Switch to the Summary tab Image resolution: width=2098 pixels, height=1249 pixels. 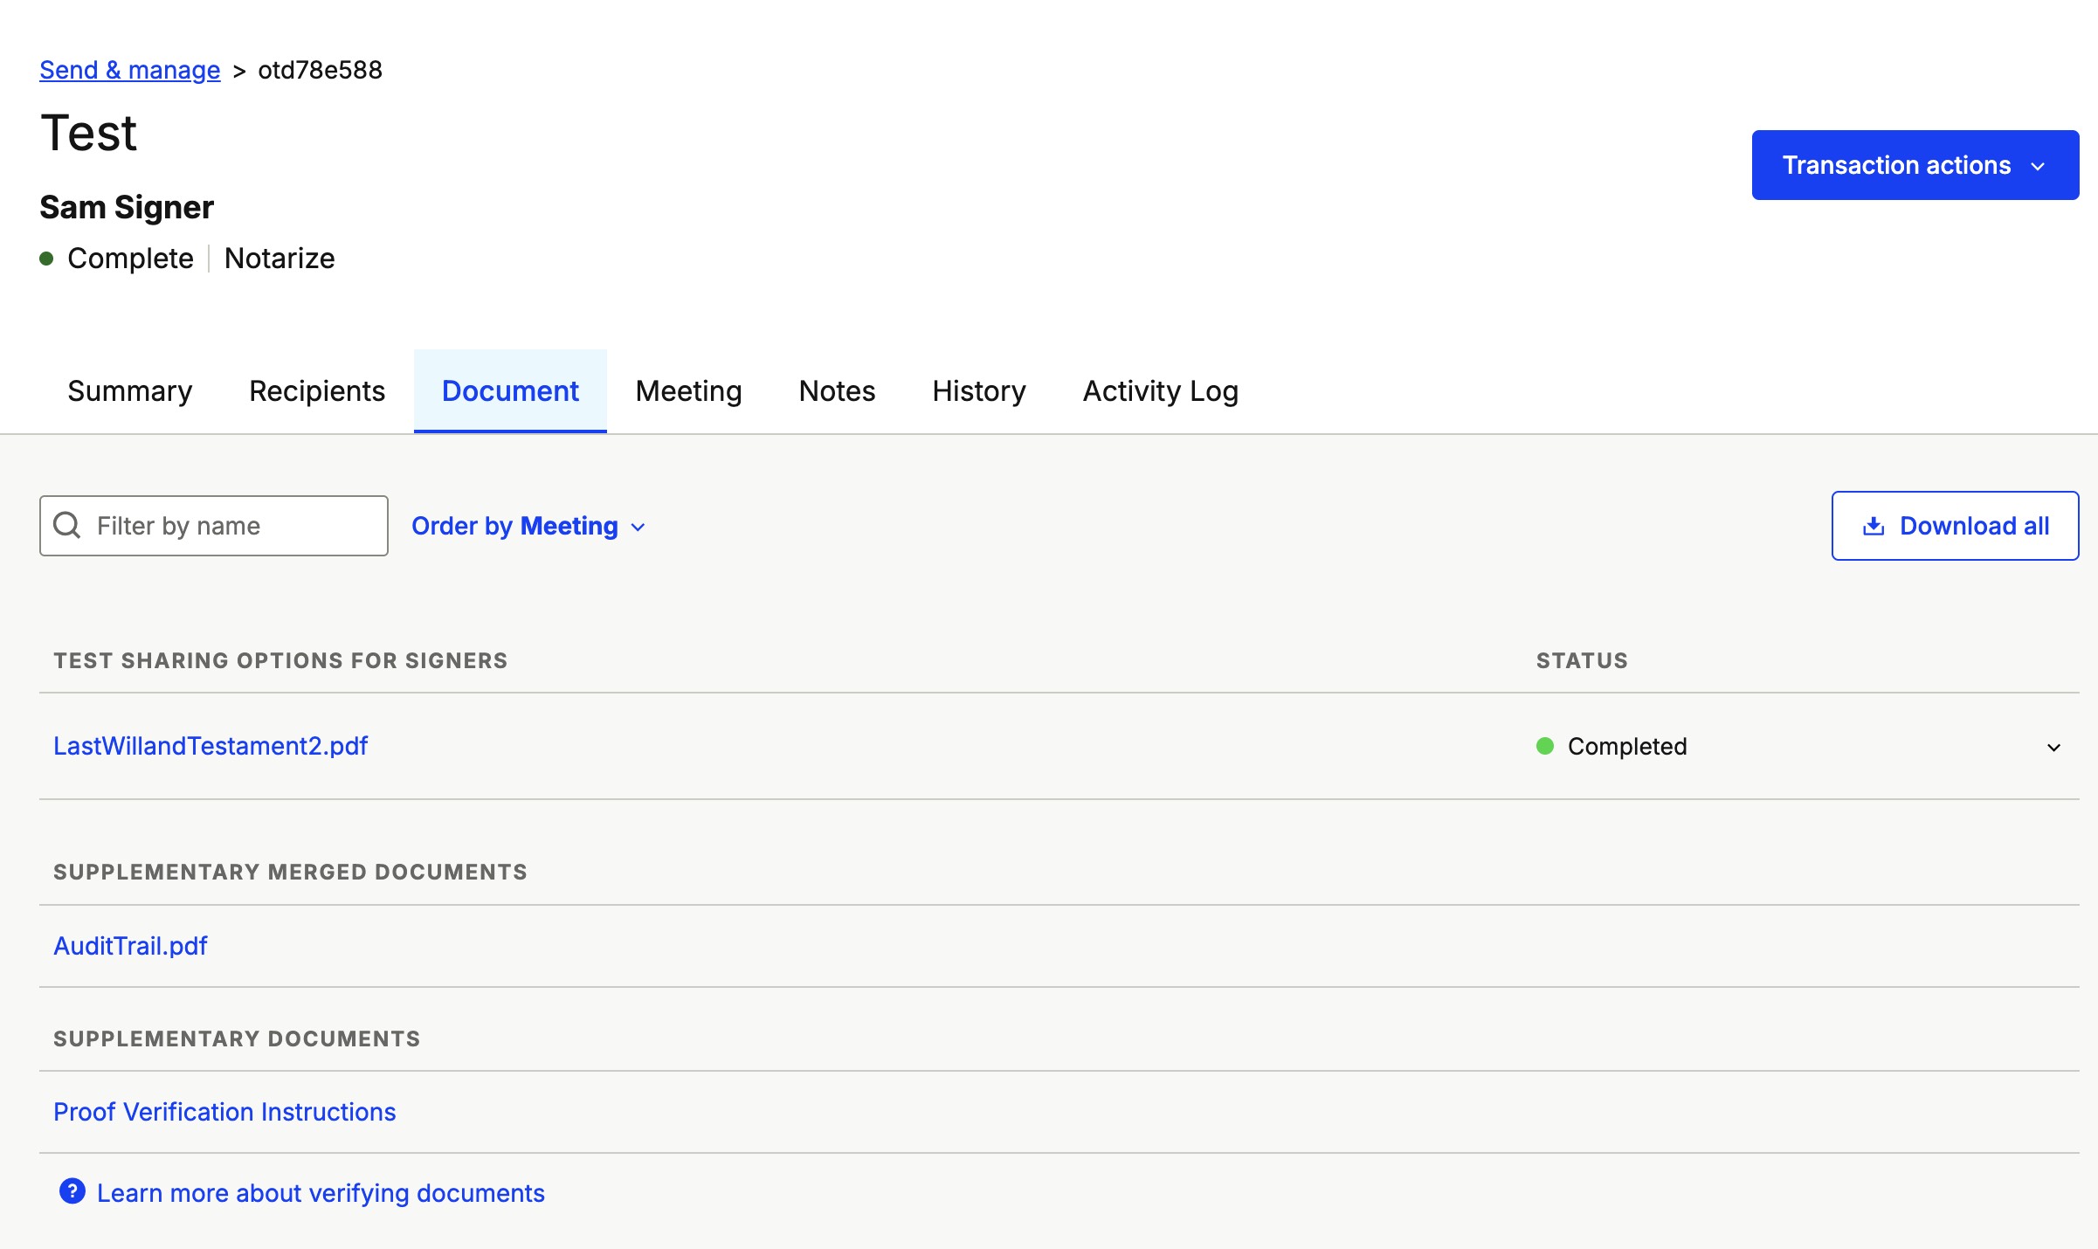130,390
